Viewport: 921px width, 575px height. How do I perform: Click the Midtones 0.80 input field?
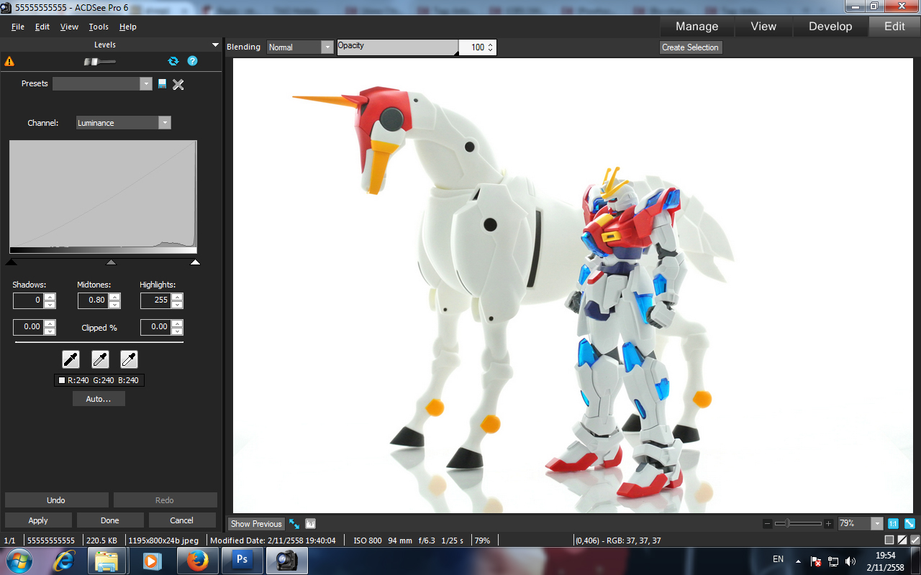pyautogui.click(x=94, y=300)
